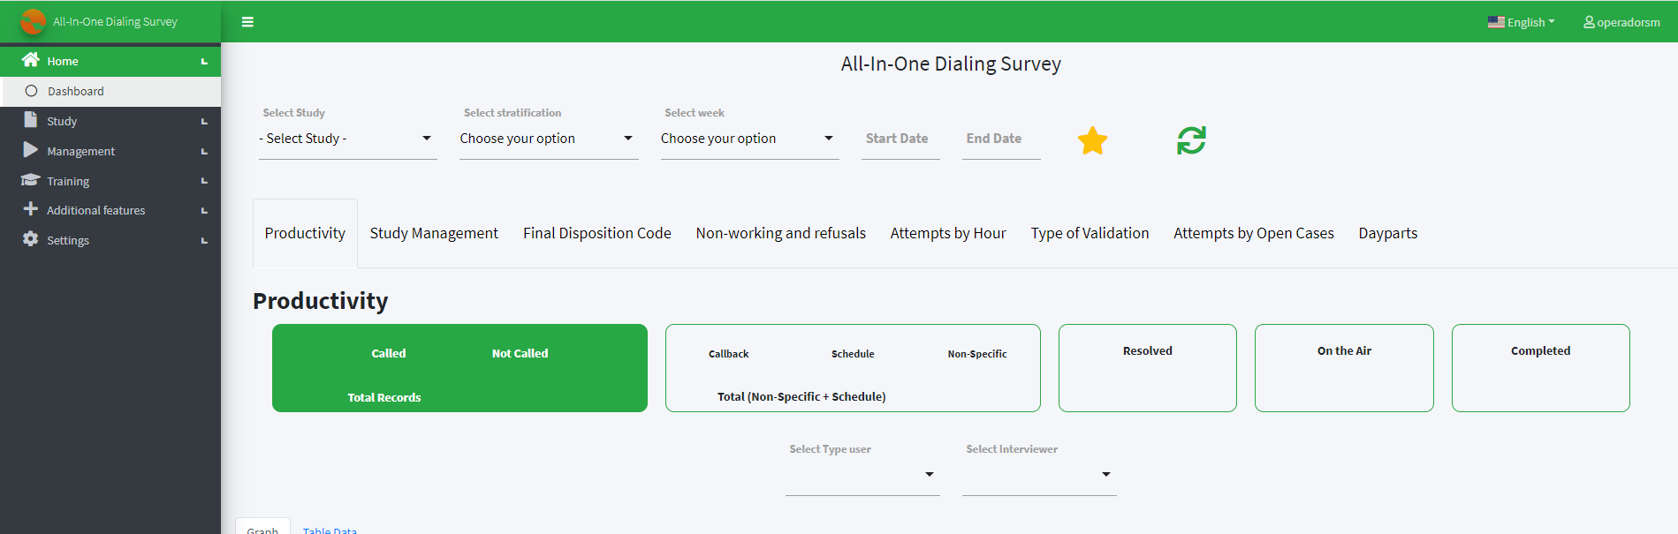Open the Select stratification dropdown
The height and width of the screenshot is (534, 1678).
(549, 139)
